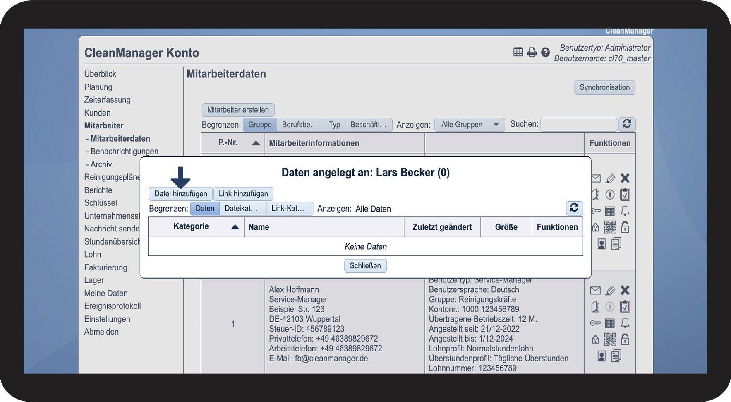Screen dimensions: 731x402
Task: Click the bell icon in Alex Hoffmann's row
Action: click(625, 323)
